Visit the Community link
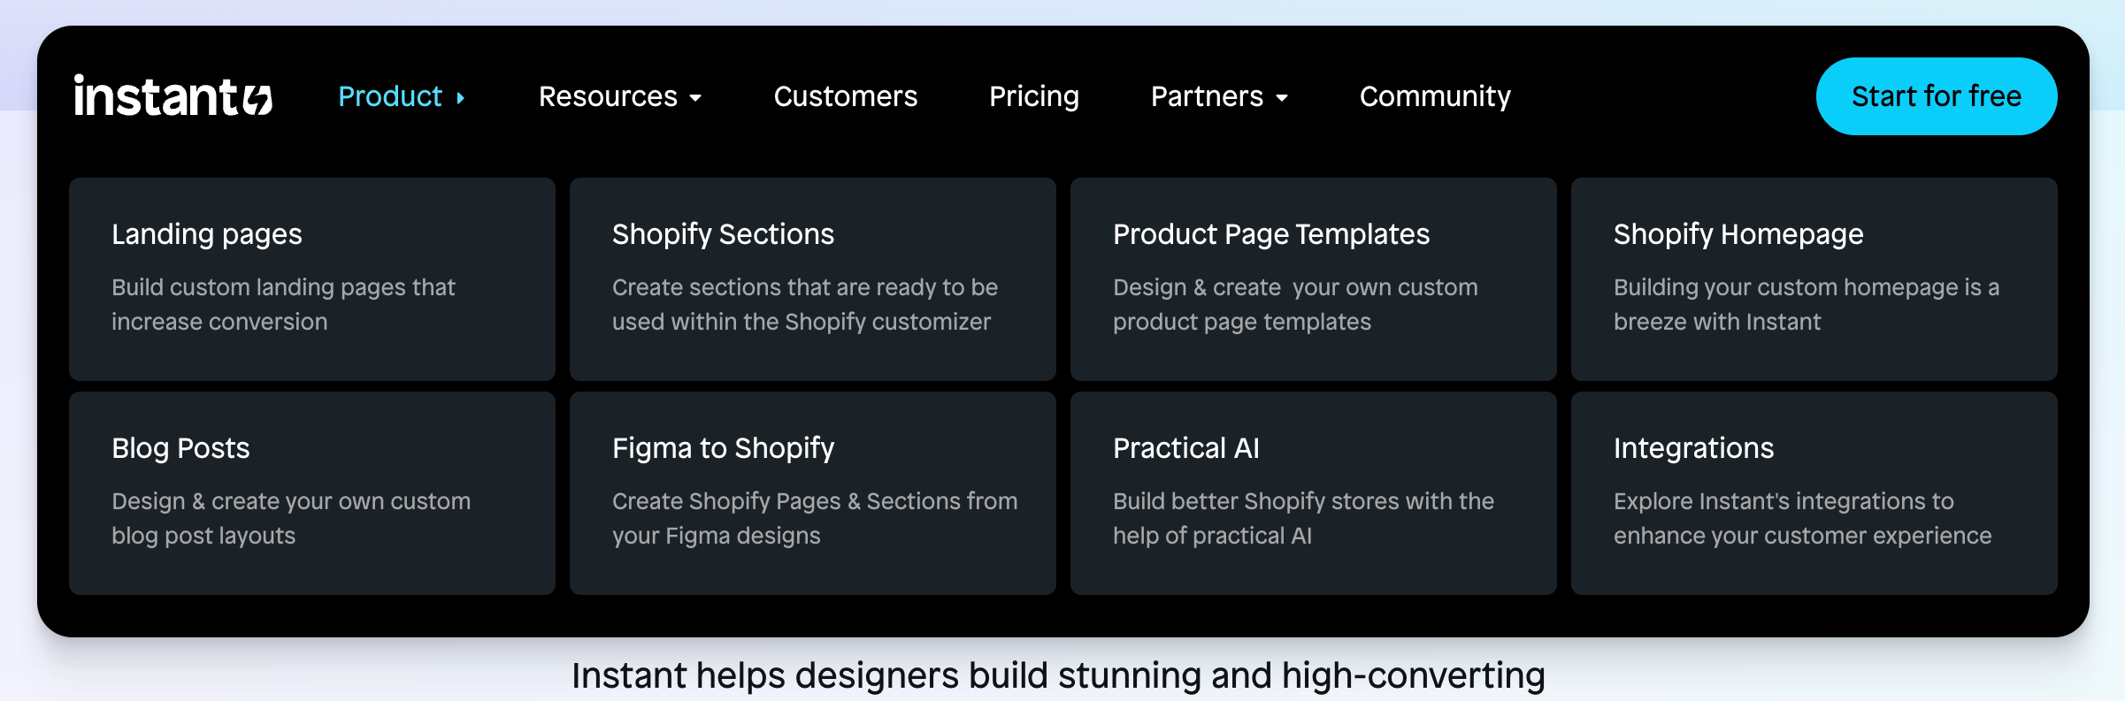2125x701 pixels. coord(1435,96)
